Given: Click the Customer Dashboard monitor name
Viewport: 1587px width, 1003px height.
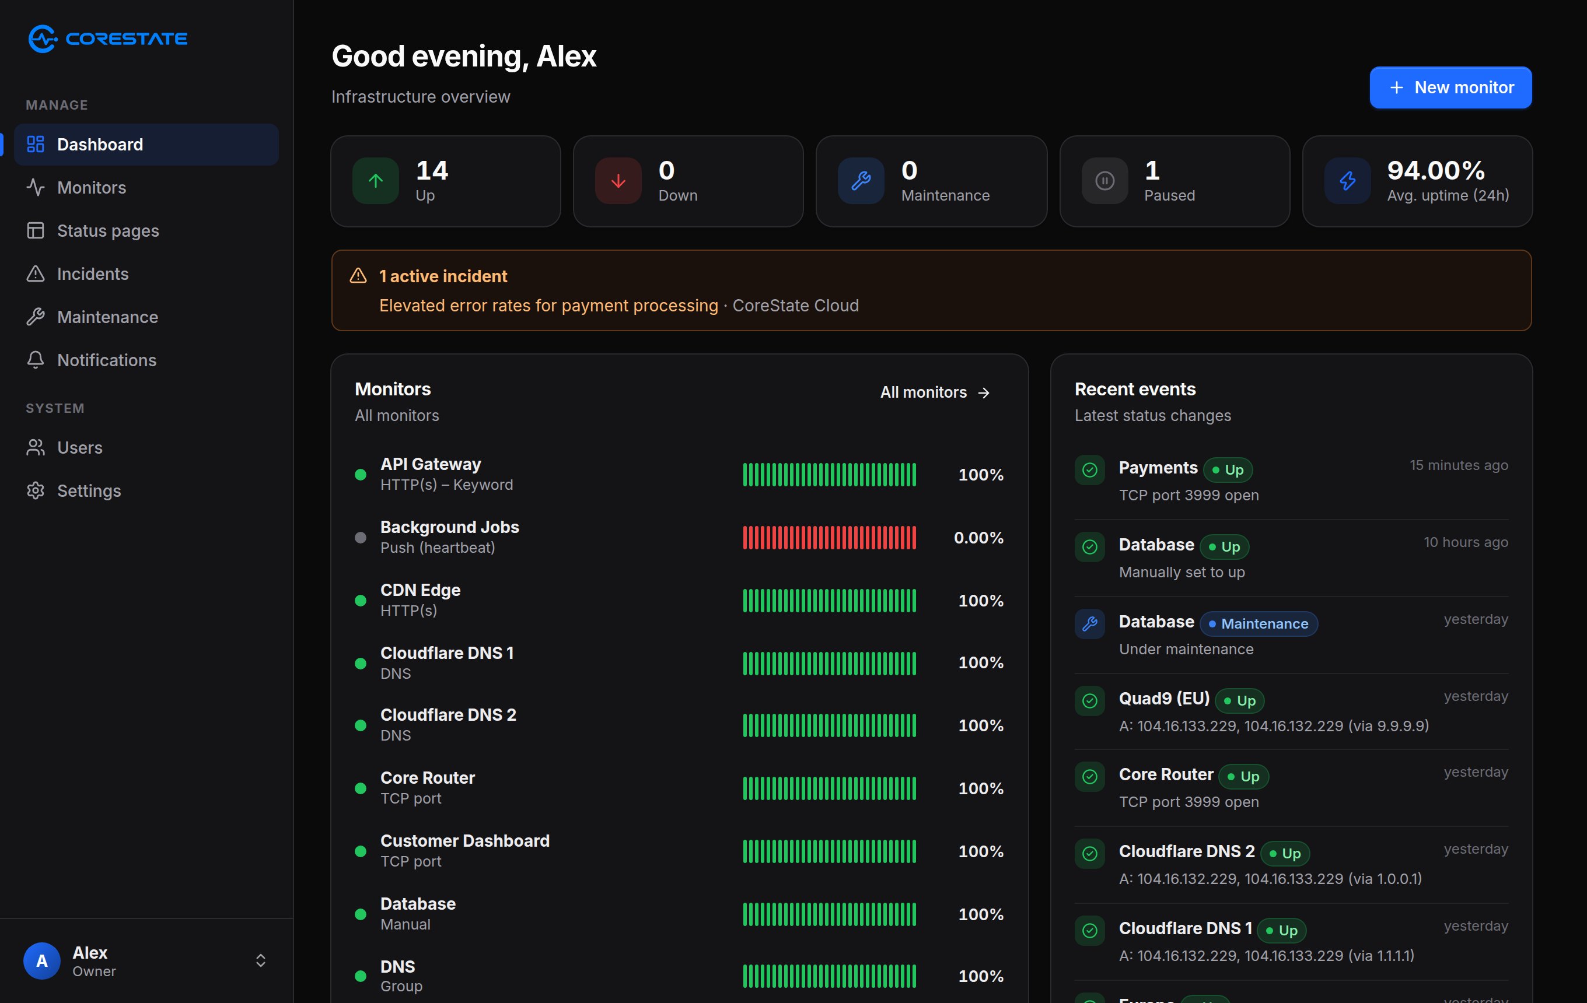Looking at the screenshot, I should click(464, 841).
